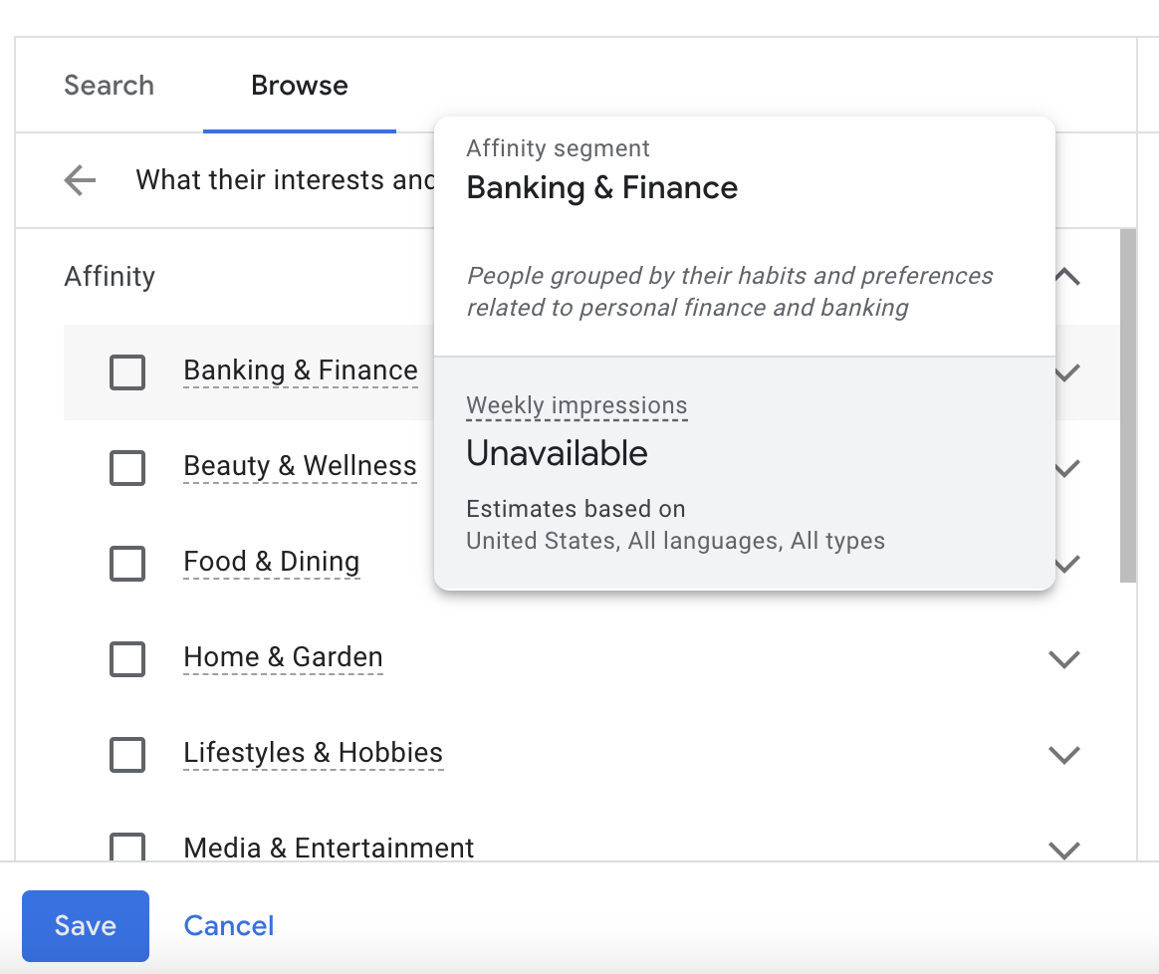This screenshot has height=974, width=1159.
Task: Tick the Home & Garden checkbox
Action: pyautogui.click(x=127, y=659)
